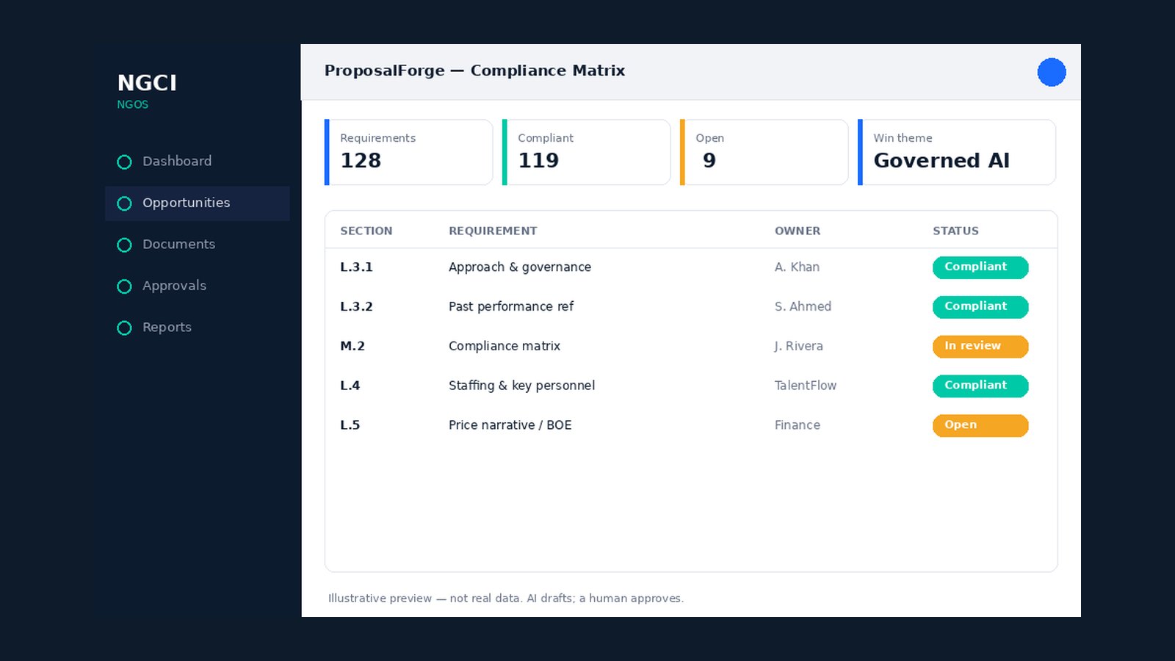Click the Reports circle icon in sidebar
Viewport: 1175px width, 661px height.
point(124,328)
